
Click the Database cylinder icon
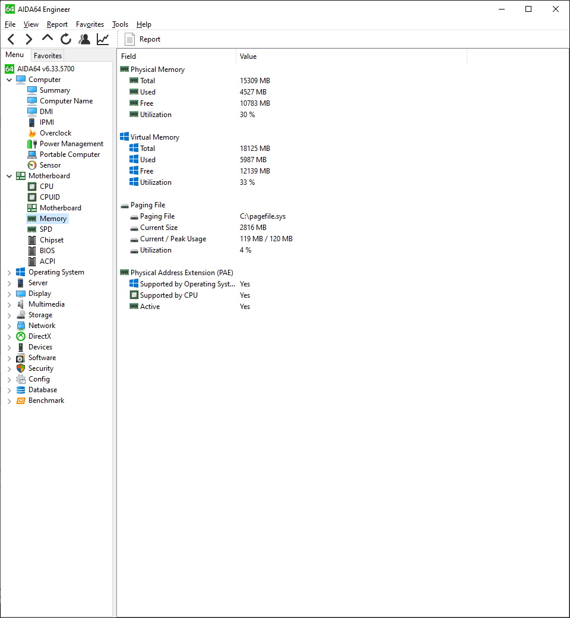(x=20, y=390)
